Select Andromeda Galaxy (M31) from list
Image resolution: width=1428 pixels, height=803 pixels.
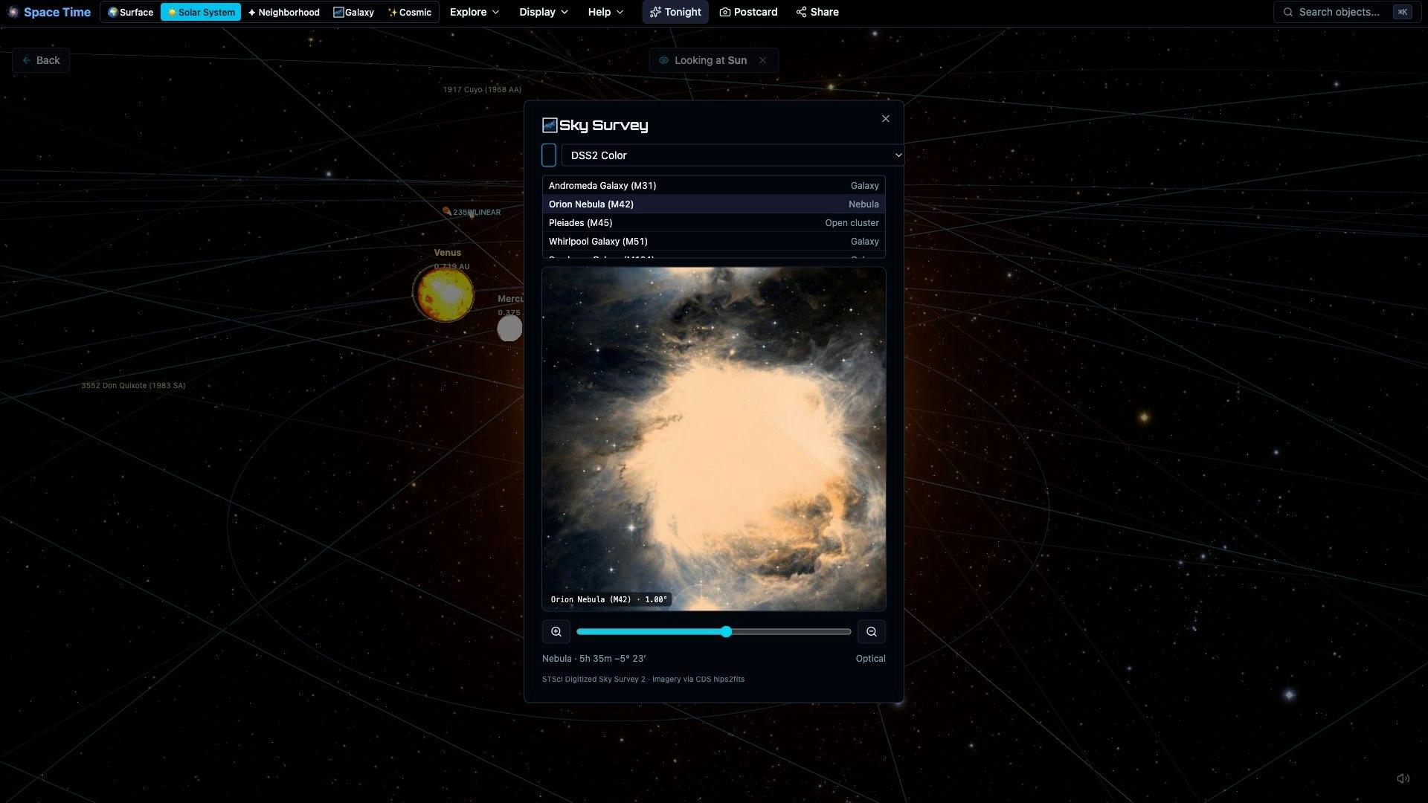(714, 186)
